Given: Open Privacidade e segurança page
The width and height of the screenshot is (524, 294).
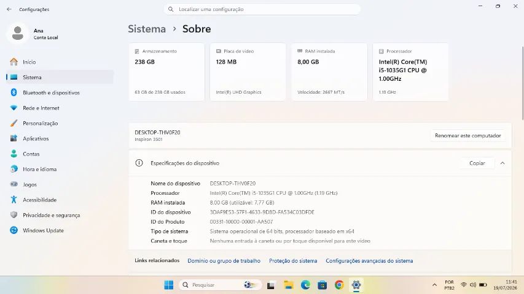Looking at the screenshot, I should pos(60,215).
